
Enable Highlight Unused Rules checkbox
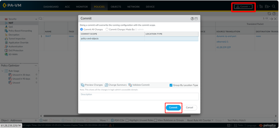tap(127, 120)
